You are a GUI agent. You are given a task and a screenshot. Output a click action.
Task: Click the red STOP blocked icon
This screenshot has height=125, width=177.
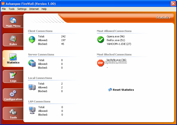(101, 63)
